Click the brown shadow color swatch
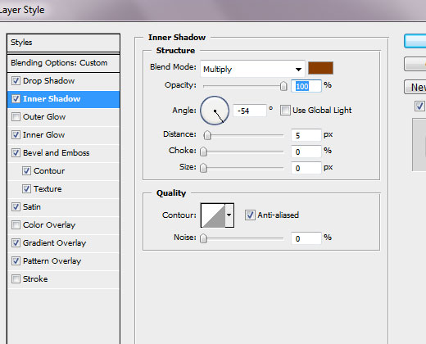 (320, 68)
